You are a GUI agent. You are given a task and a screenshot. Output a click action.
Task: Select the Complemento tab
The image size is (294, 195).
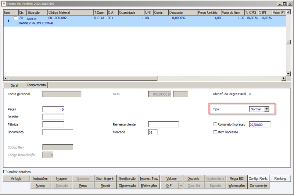point(36,85)
